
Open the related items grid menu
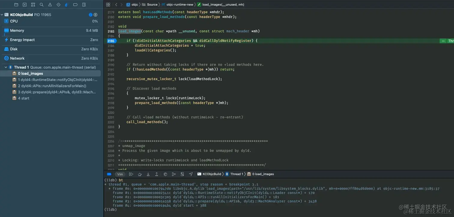point(108,5)
